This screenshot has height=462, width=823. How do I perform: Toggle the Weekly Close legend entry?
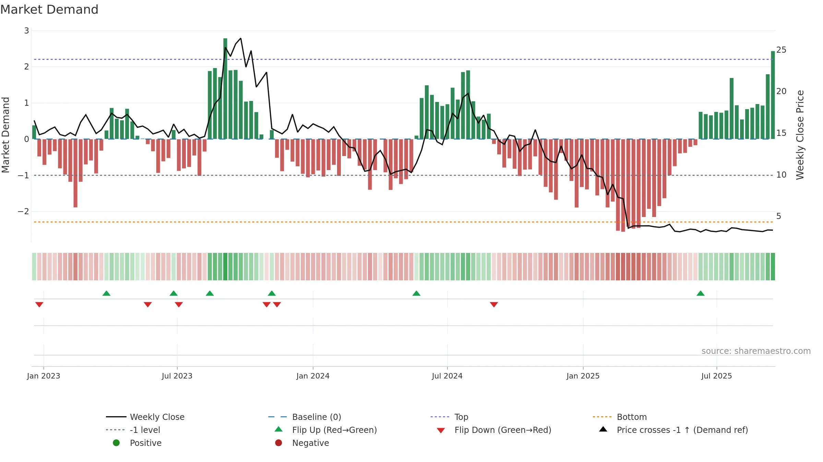pyautogui.click(x=145, y=417)
